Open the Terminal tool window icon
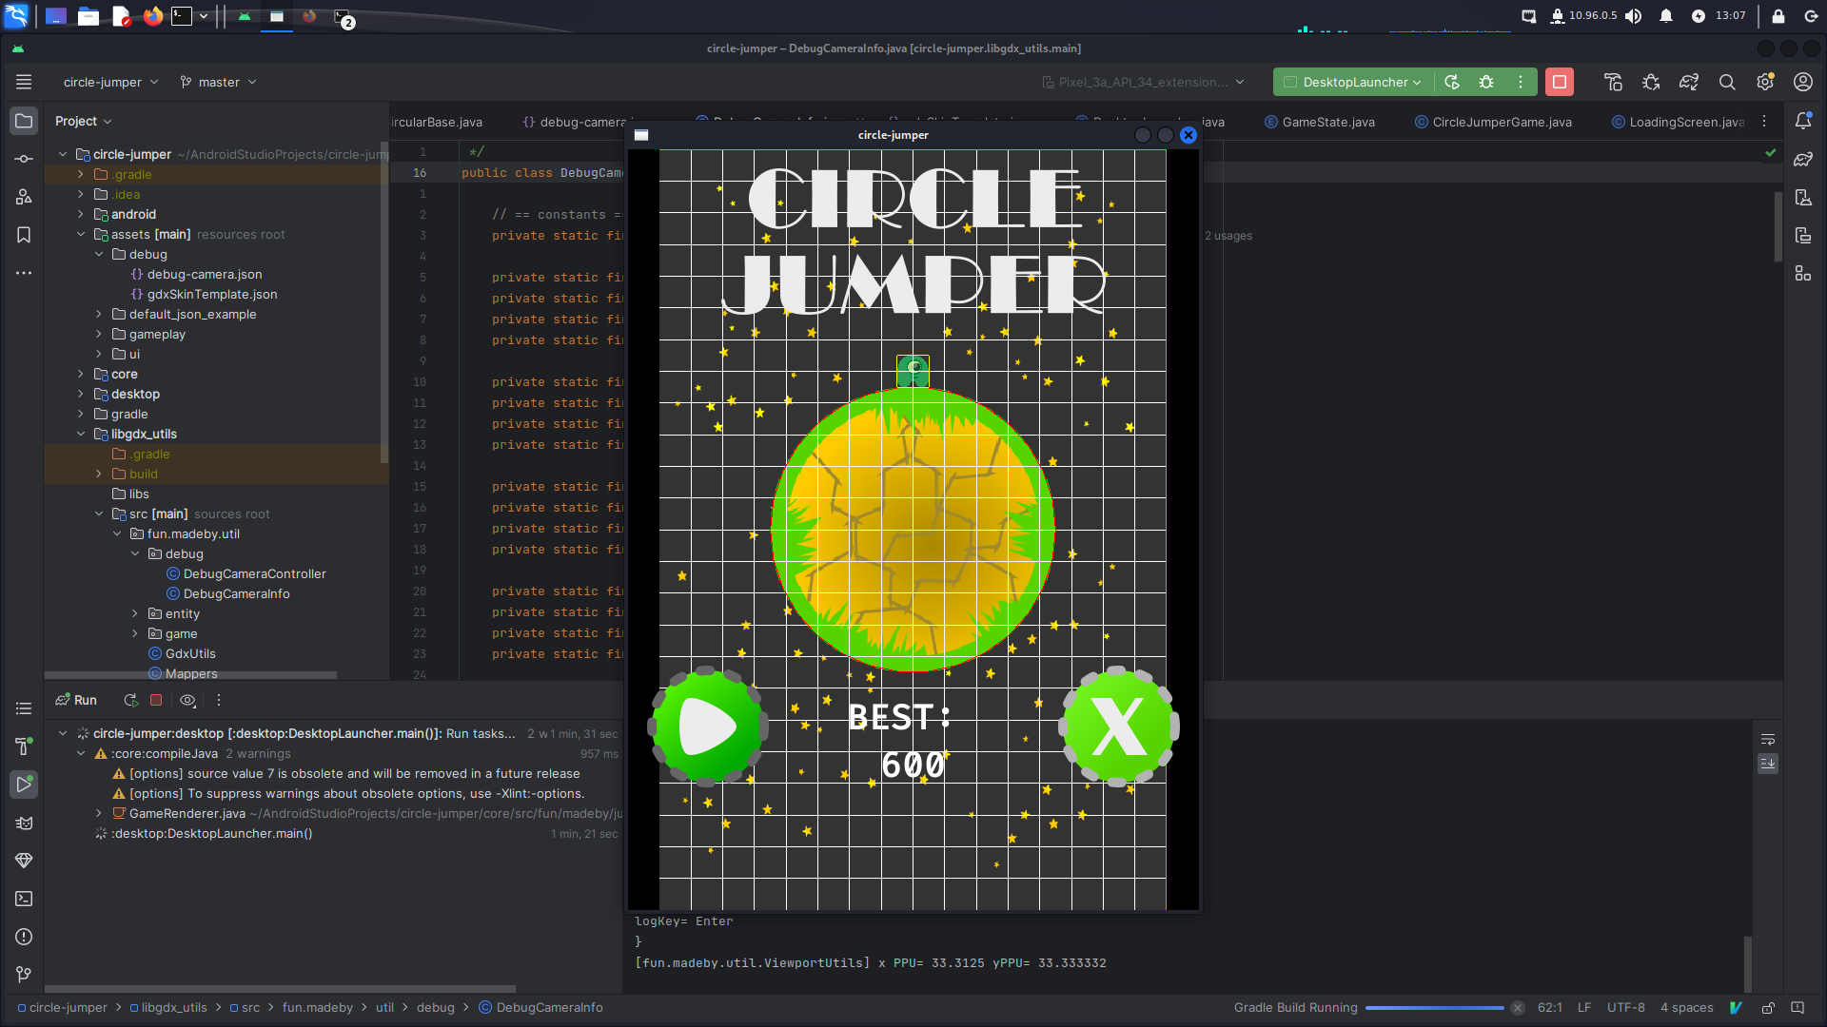The height and width of the screenshot is (1027, 1827). 24,899
